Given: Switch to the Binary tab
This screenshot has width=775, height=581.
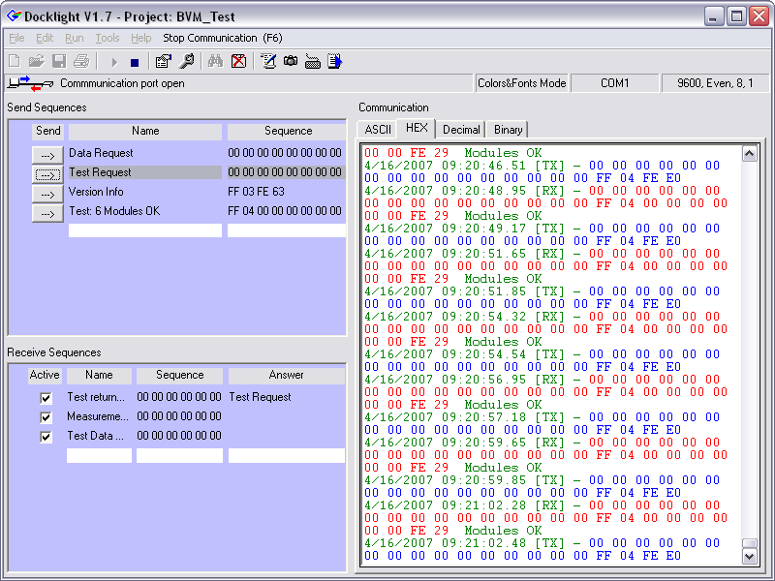Looking at the screenshot, I should [x=508, y=130].
